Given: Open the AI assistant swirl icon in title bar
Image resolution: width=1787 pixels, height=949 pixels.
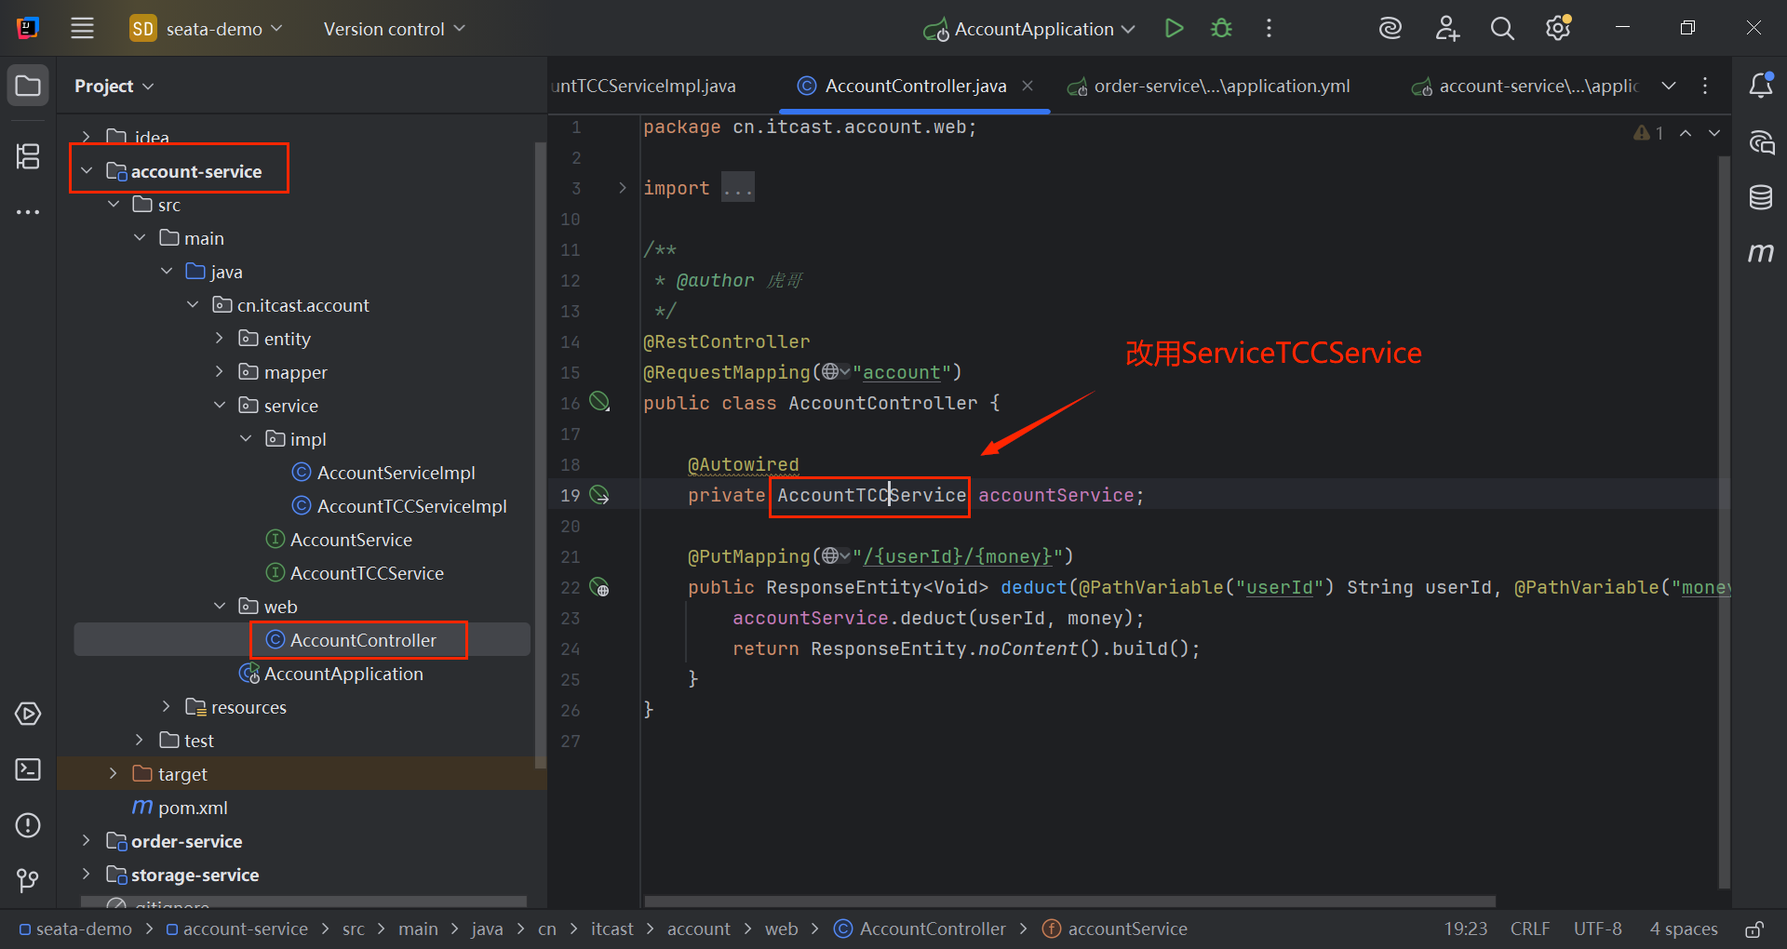Looking at the screenshot, I should 1390,29.
